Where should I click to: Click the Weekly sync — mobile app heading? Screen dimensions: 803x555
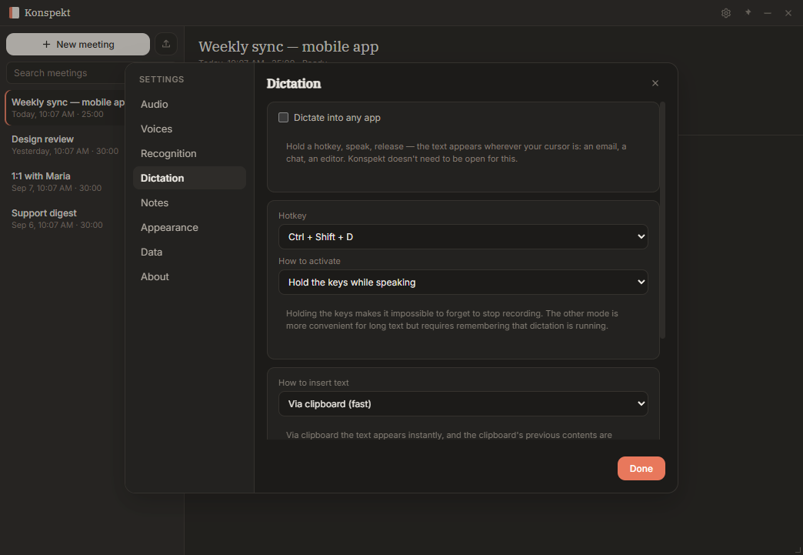coord(288,47)
